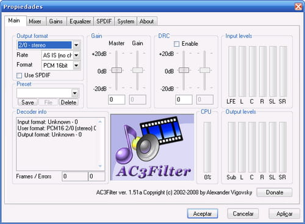Switch to the Mixer tab
305x224 pixels.
[x=35, y=21]
